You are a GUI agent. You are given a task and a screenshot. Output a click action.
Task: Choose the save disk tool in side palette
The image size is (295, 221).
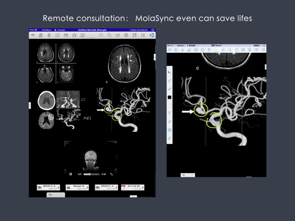click(169, 130)
